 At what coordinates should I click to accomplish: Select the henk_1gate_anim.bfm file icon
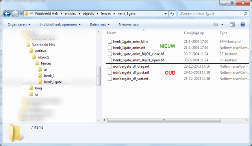coord(109,41)
